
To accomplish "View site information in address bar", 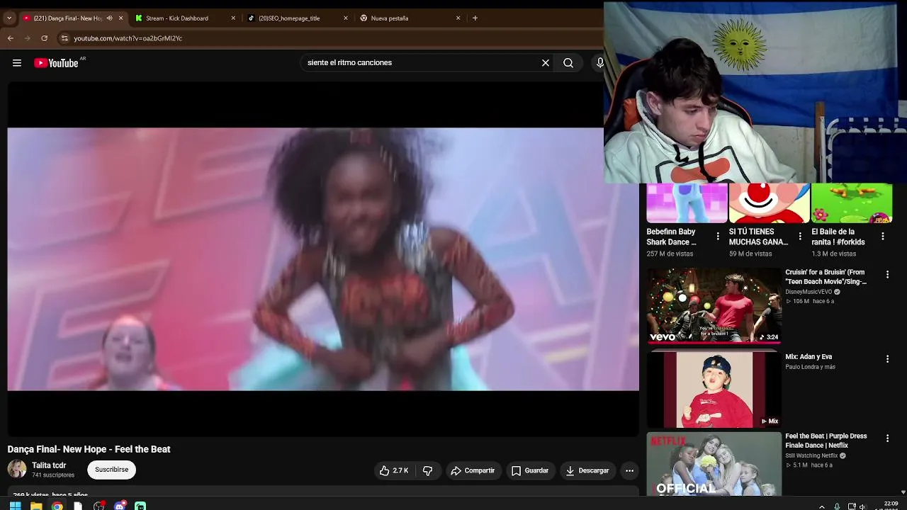I will [64, 38].
